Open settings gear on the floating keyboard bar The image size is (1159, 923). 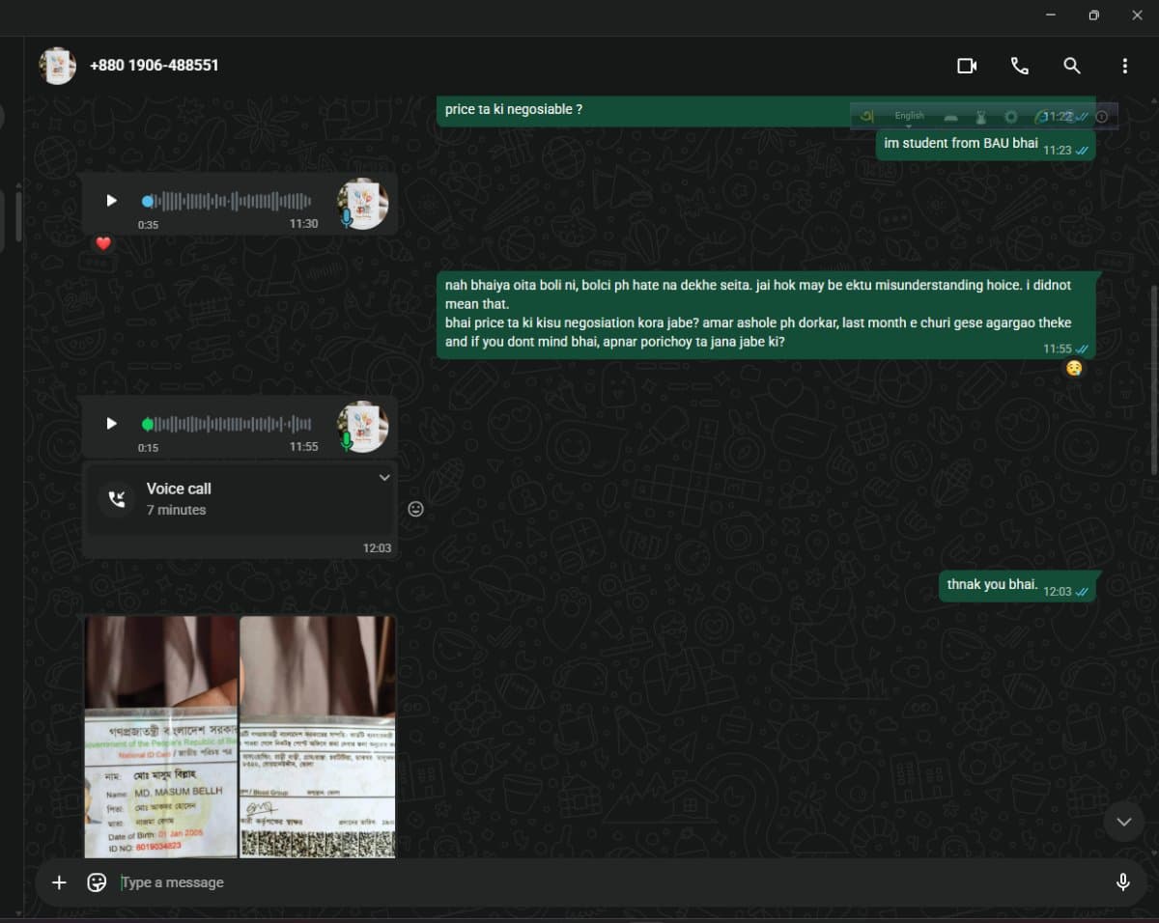point(1011,117)
